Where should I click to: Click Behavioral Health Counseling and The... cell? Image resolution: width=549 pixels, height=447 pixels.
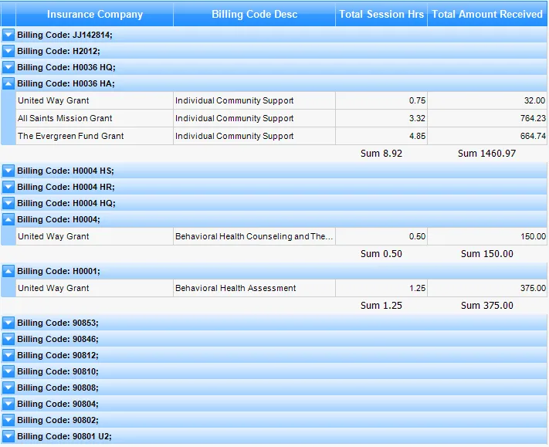(254, 236)
